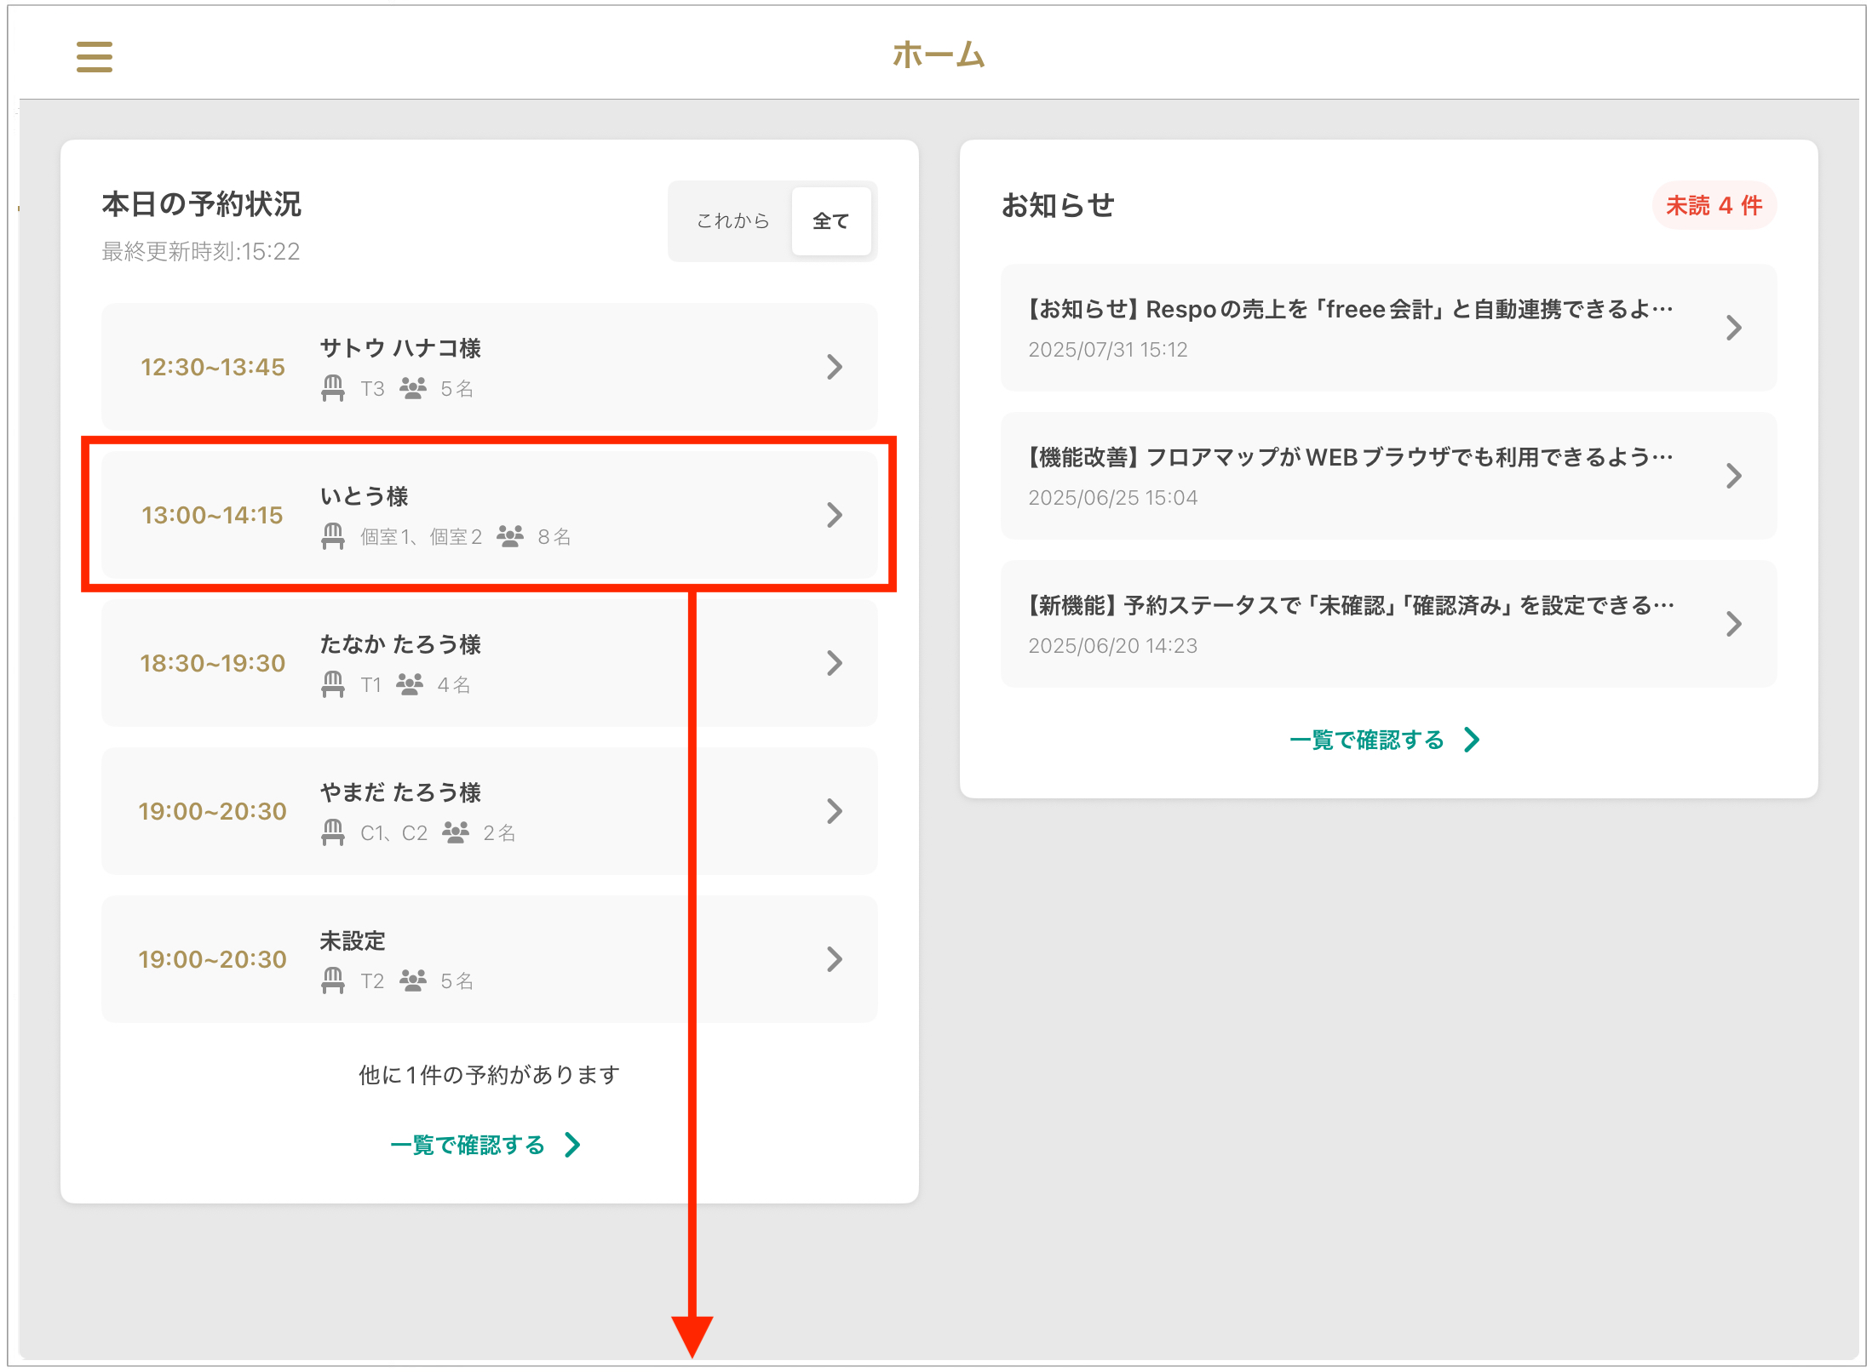Click people icon beside 4名
The image size is (1872, 1372).
pyautogui.click(x=410, y=684)
